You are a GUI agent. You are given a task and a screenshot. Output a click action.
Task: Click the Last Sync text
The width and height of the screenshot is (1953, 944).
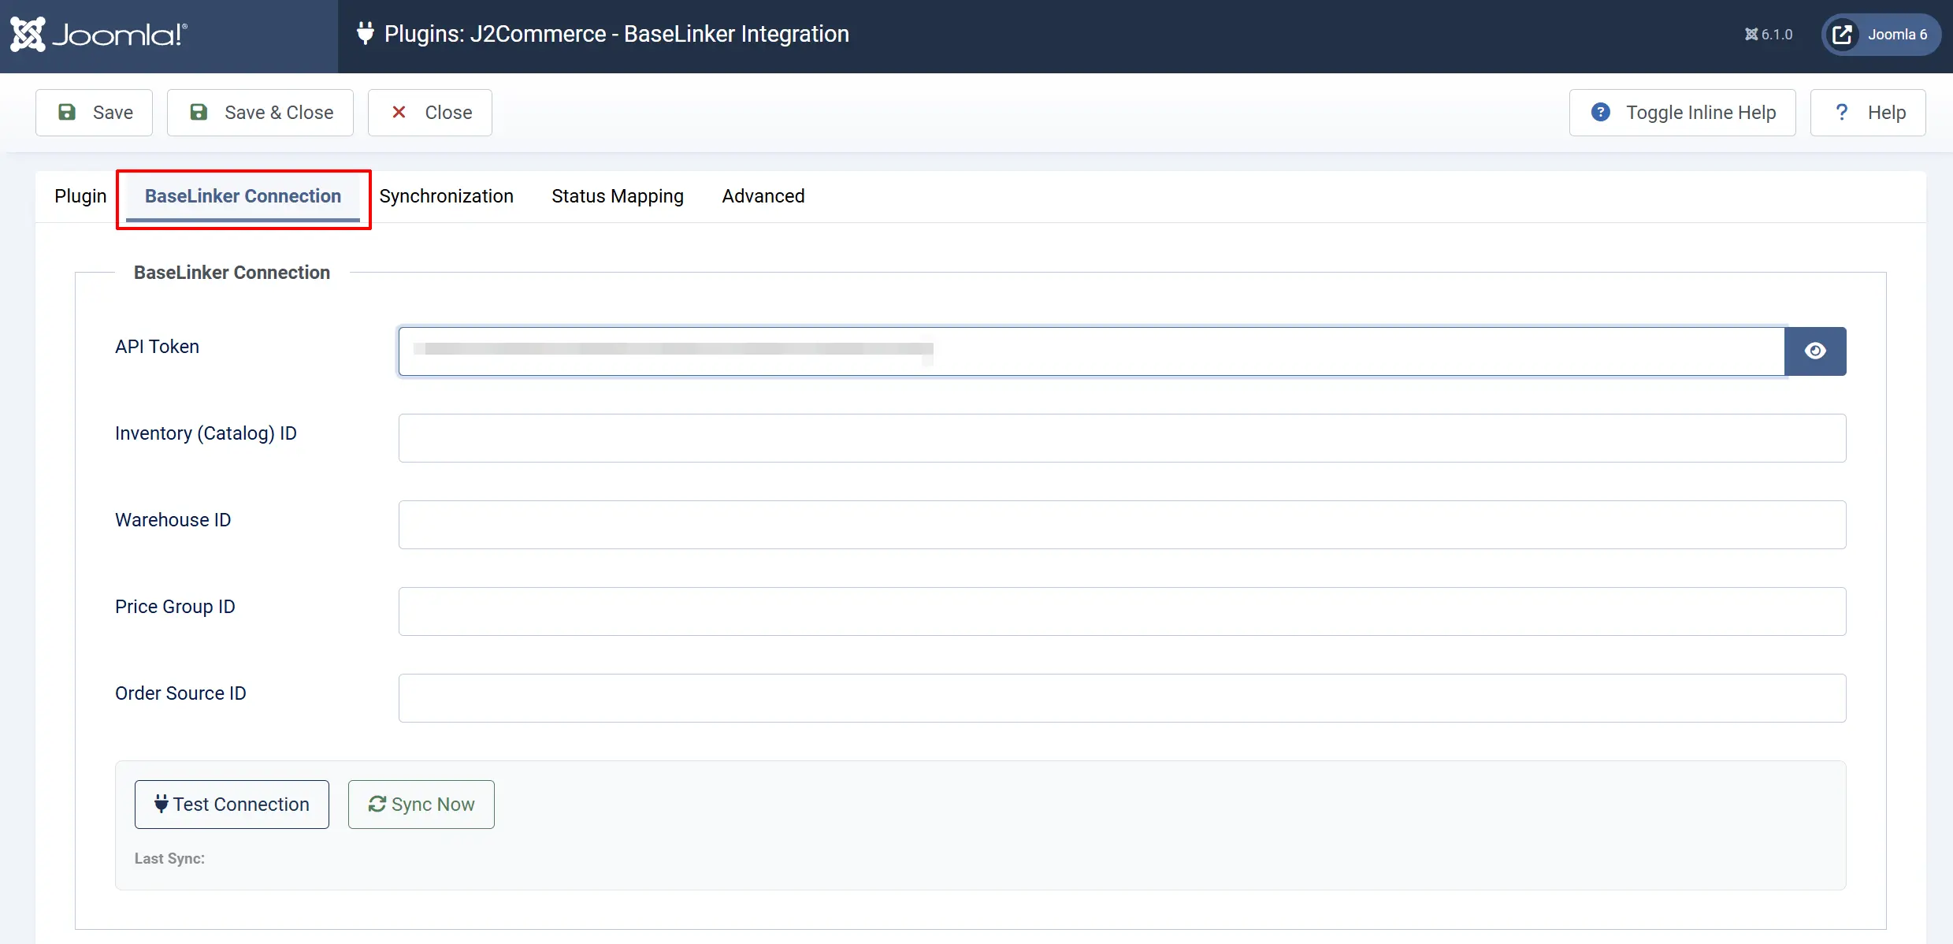[x=169, y=859]
